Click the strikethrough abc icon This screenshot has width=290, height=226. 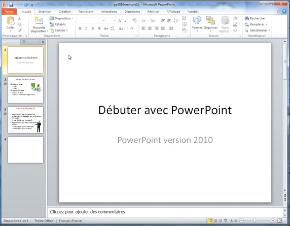click(x=105, y=28)
